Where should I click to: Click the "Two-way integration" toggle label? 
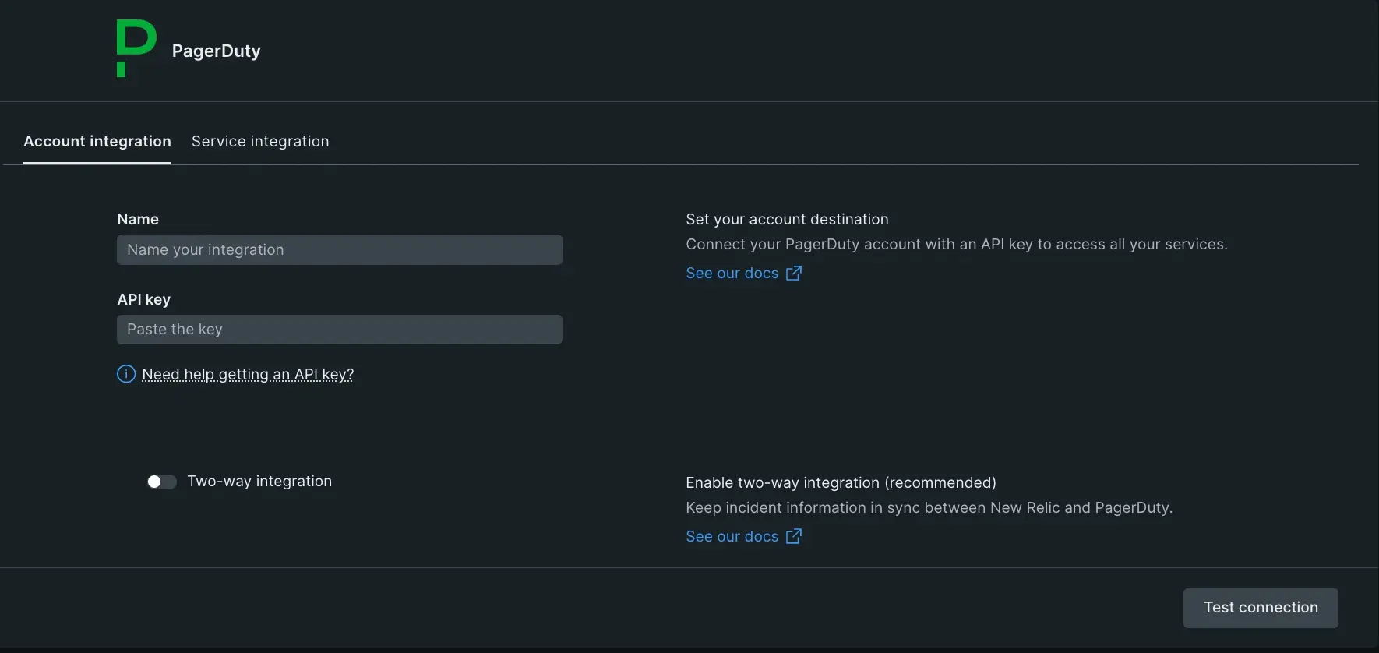point(259,482)
